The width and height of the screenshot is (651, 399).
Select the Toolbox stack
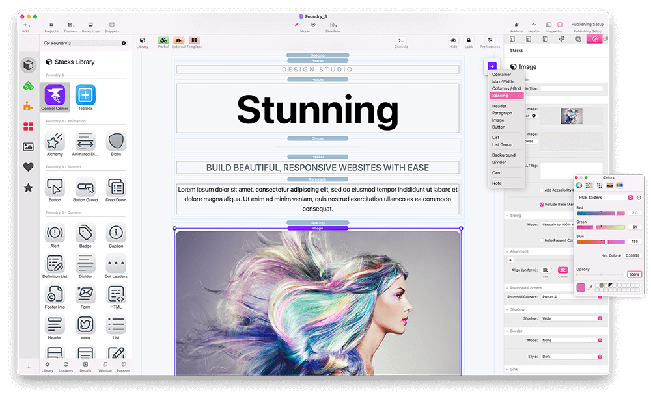click(x=85, y=97)
